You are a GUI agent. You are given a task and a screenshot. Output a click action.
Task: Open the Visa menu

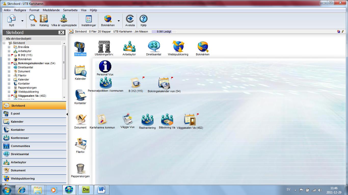tap(84, 10)
